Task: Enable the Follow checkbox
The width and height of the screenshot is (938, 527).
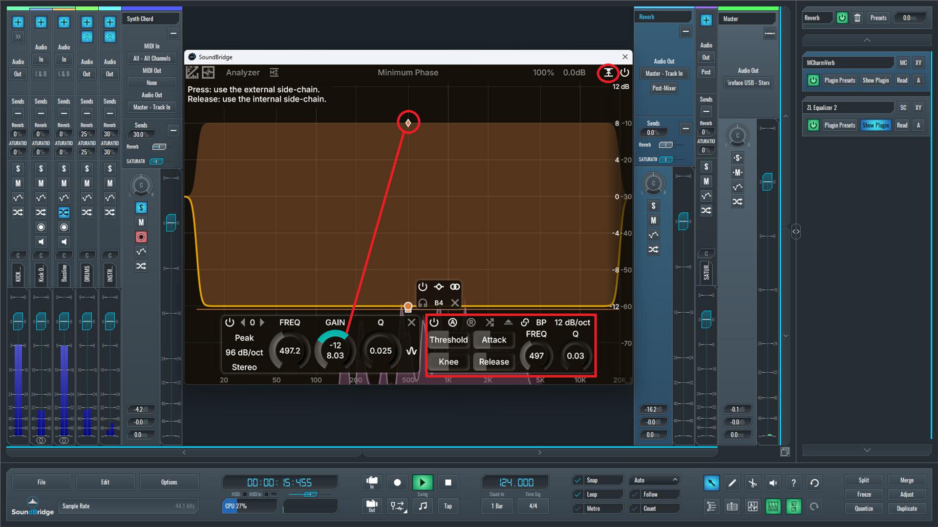Action: tap(635, 494)
